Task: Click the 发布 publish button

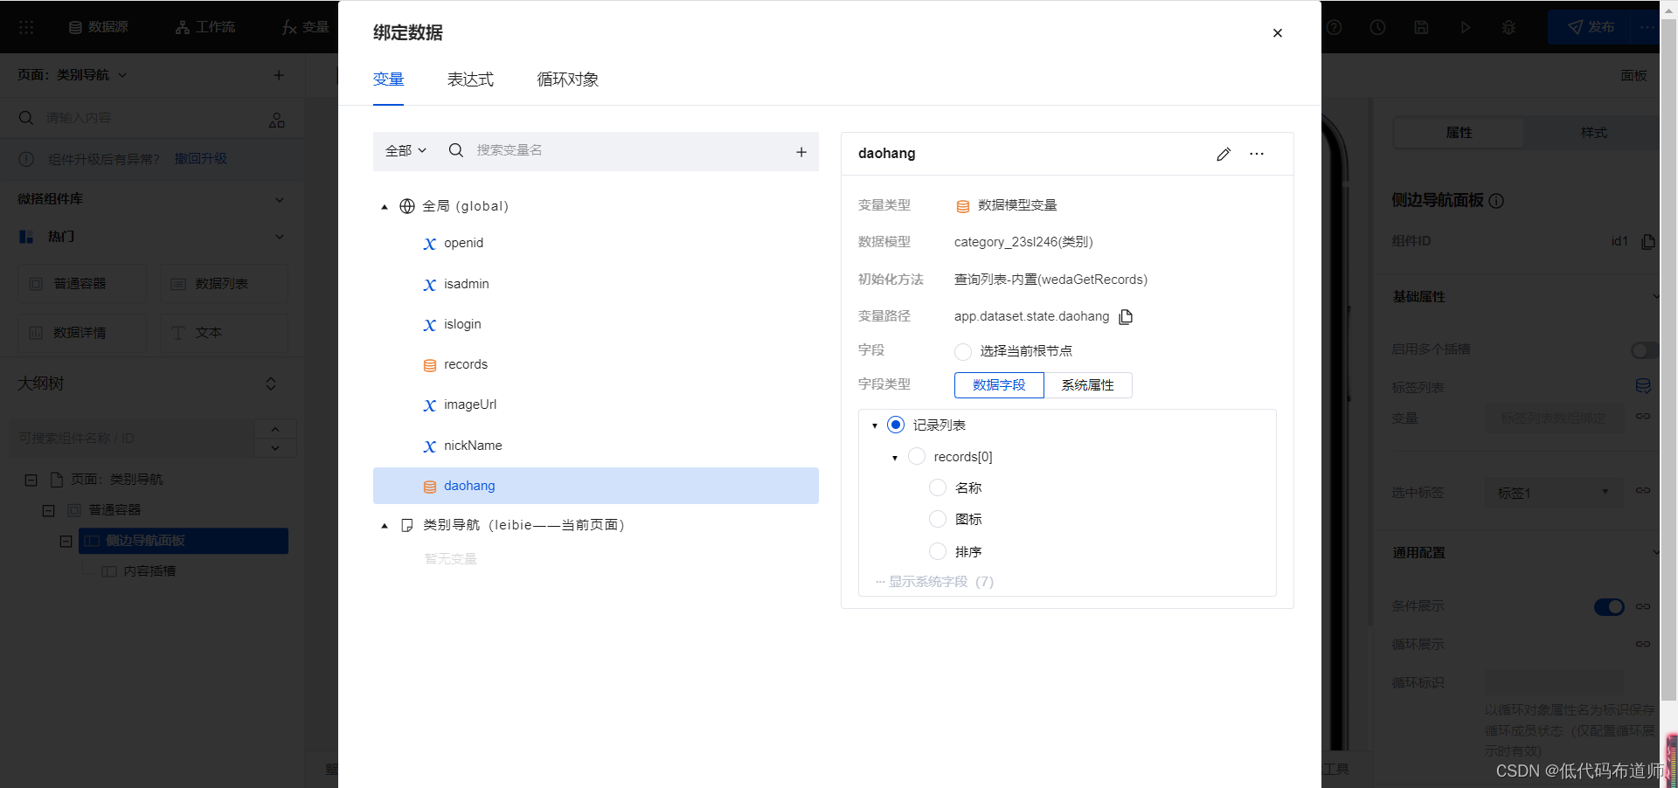Action: click(1591, 27)
